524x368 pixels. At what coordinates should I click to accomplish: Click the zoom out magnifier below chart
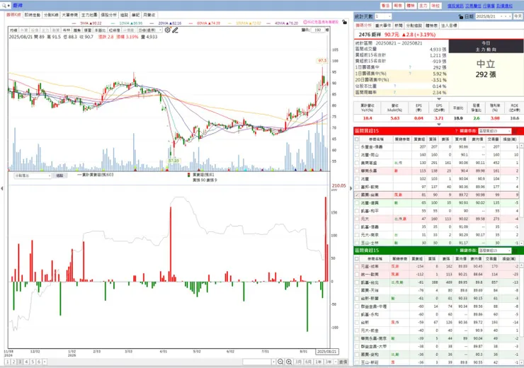tap(280, 362)
